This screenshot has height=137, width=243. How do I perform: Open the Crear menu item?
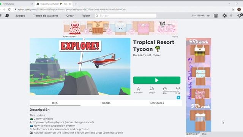pyautogui.click(x=70, y=16)
